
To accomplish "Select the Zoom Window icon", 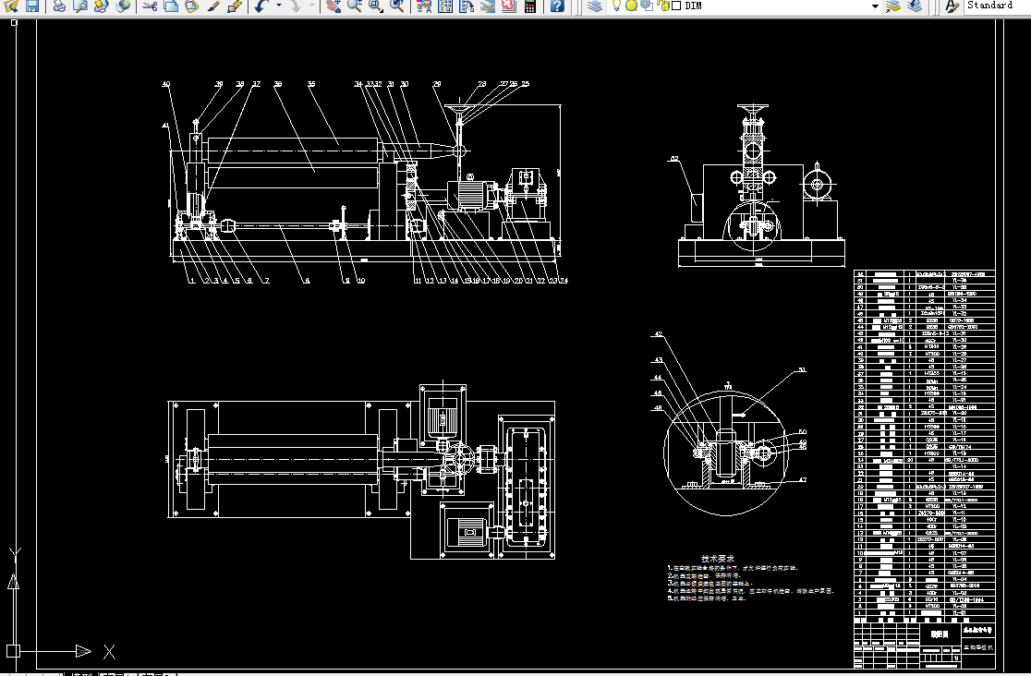I will [x=376, y=6].
